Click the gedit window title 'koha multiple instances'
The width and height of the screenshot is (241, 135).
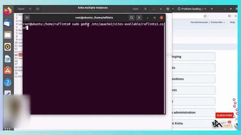(x=93, y=7)
